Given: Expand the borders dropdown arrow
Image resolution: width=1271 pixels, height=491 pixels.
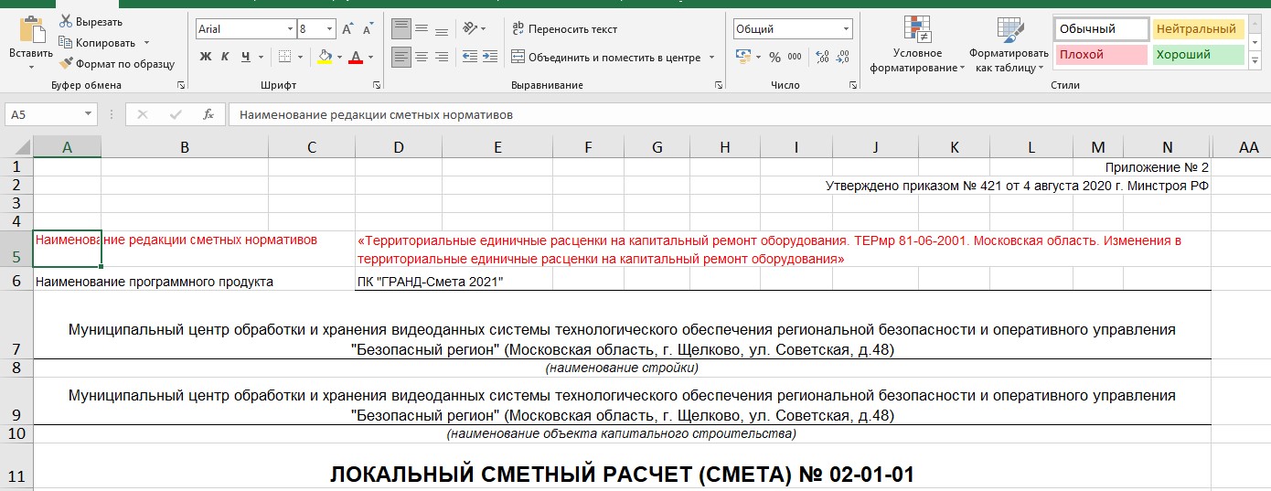Looking at the screenshot, I should [x=300, y=57].
